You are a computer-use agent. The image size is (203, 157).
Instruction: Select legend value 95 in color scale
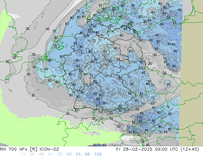click(78, 154)
